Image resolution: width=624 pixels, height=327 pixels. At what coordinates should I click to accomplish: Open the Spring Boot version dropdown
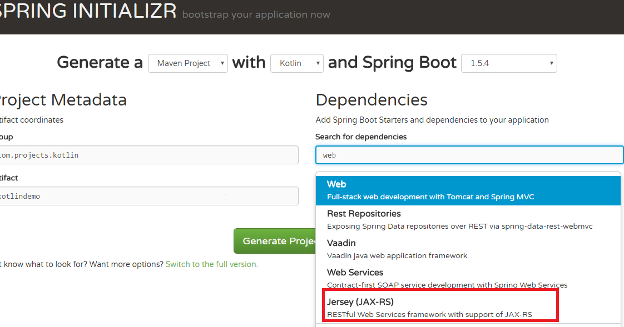[508, 63]
